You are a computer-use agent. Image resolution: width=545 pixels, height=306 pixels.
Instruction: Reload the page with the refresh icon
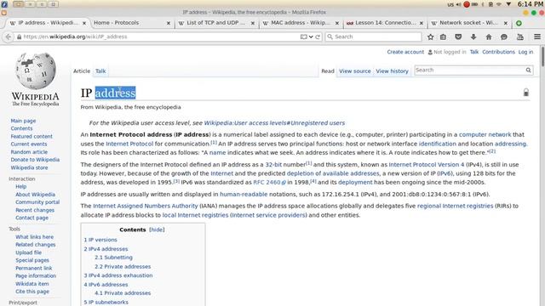click(318, 37)
